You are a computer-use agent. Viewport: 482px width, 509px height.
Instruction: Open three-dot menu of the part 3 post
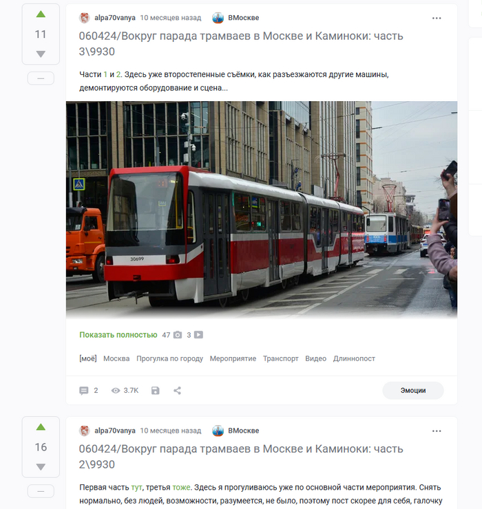437,18
